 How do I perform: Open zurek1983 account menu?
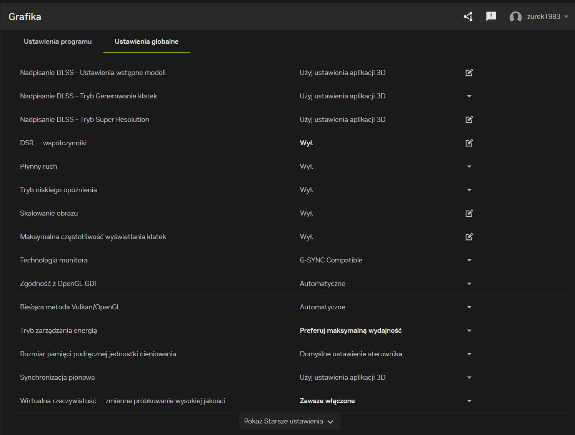(547, 17)
